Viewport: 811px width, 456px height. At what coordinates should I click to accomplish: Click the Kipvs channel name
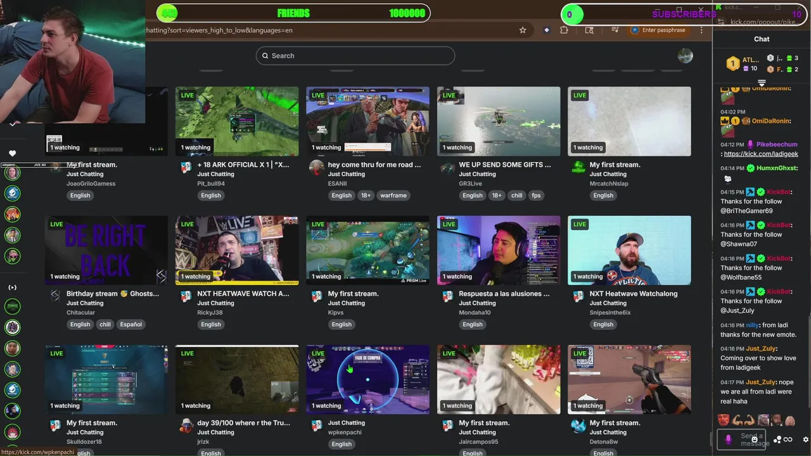tap(336, 313)
